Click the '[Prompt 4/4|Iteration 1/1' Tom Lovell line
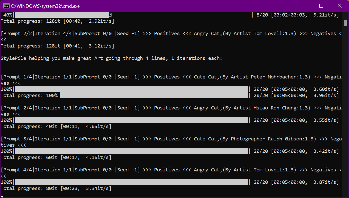349x198 pixels. point(171,173)
